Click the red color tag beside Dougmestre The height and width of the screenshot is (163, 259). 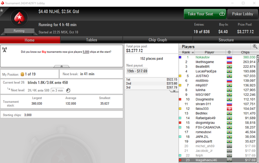[180, 99]
